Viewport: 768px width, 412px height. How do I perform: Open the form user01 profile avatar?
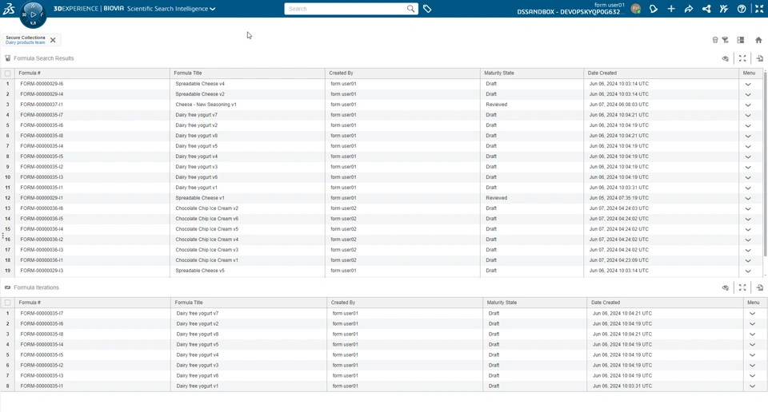pos(636,9)
